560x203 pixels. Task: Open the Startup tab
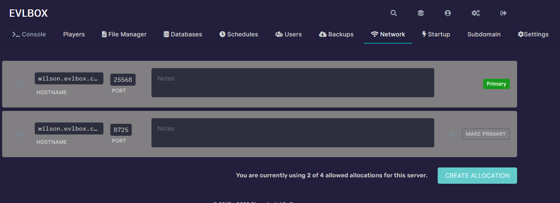click(436, 34)
